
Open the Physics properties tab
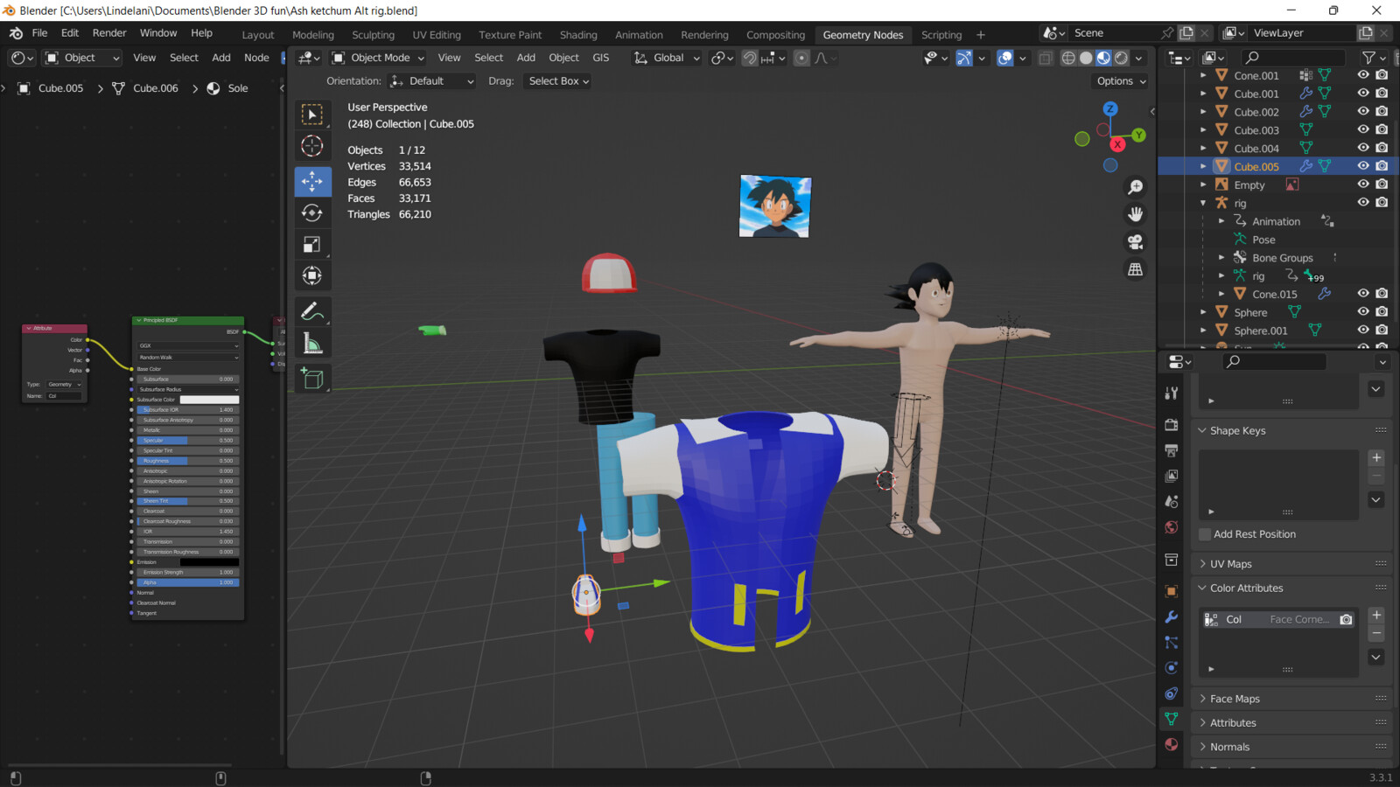[1172, 668]
